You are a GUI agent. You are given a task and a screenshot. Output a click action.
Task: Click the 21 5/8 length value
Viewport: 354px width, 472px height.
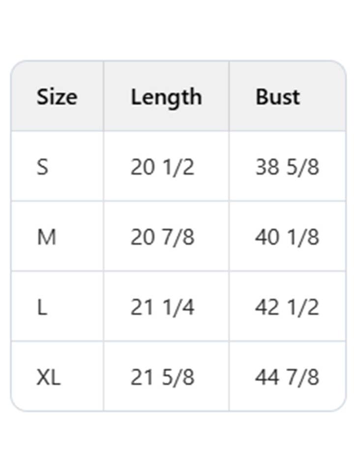point(162,378)
